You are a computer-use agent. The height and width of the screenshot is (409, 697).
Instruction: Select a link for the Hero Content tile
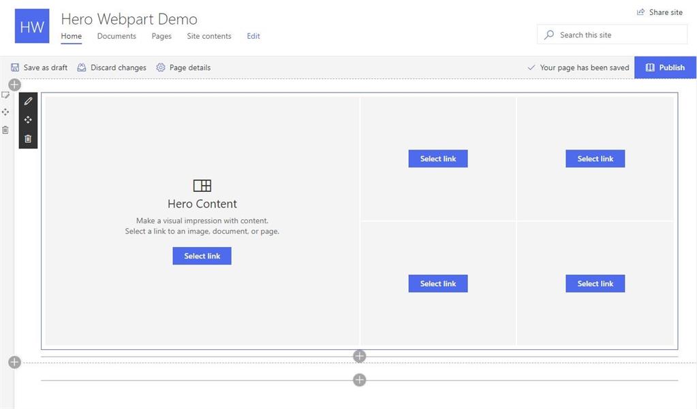click(x=202, y=255)
